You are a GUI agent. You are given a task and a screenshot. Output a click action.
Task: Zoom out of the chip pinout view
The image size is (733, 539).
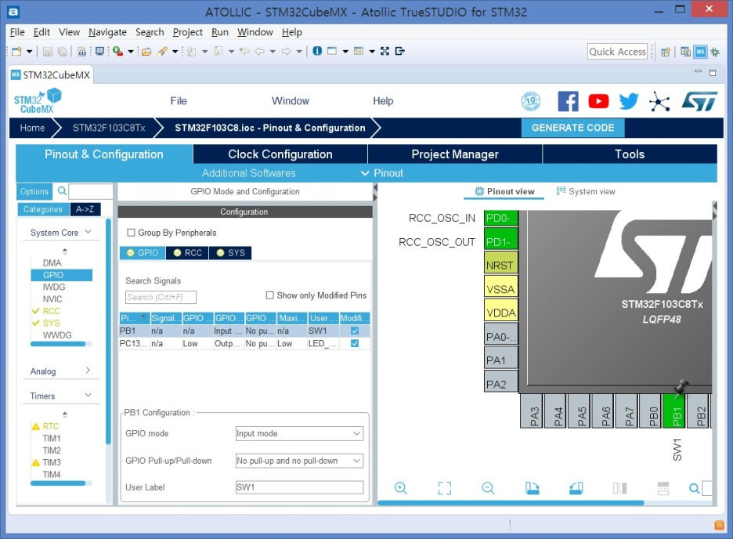(488, 488)
